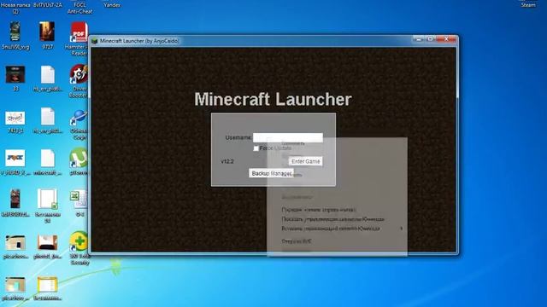
Task: Select the blank file beside the 33 thumbnail
Action: tap(48, 74)
